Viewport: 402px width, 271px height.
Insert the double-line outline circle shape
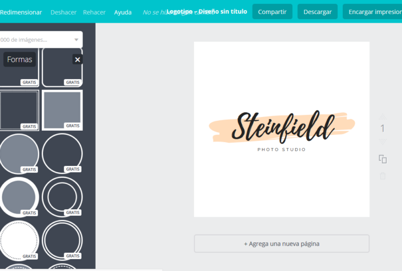62,241
